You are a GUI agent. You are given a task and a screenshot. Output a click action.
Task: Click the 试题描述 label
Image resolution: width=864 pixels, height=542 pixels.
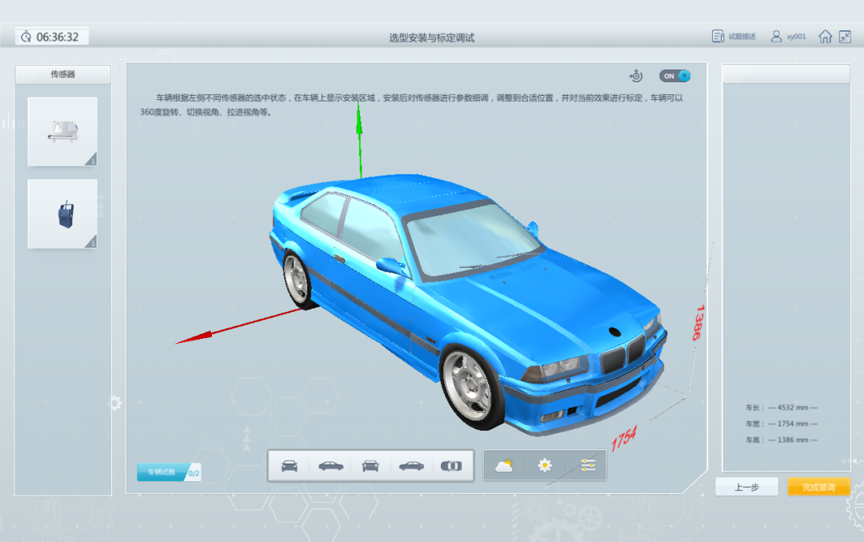742,36
